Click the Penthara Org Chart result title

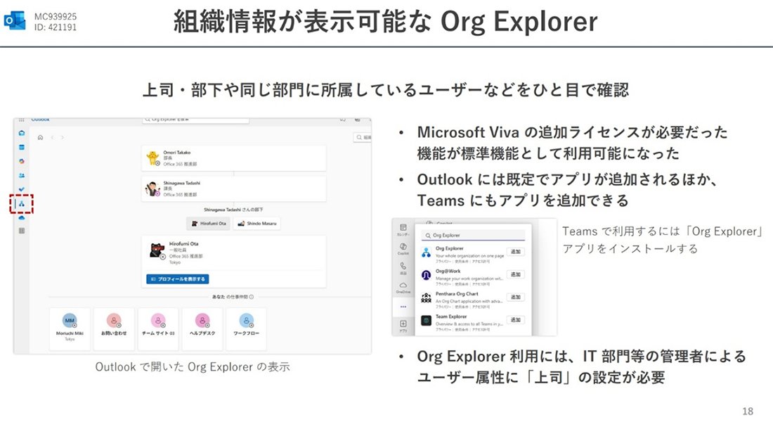click(457, 294)
